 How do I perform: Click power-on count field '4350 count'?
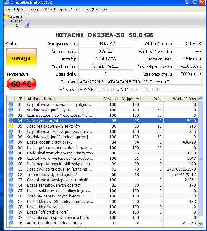click(188, 66)
